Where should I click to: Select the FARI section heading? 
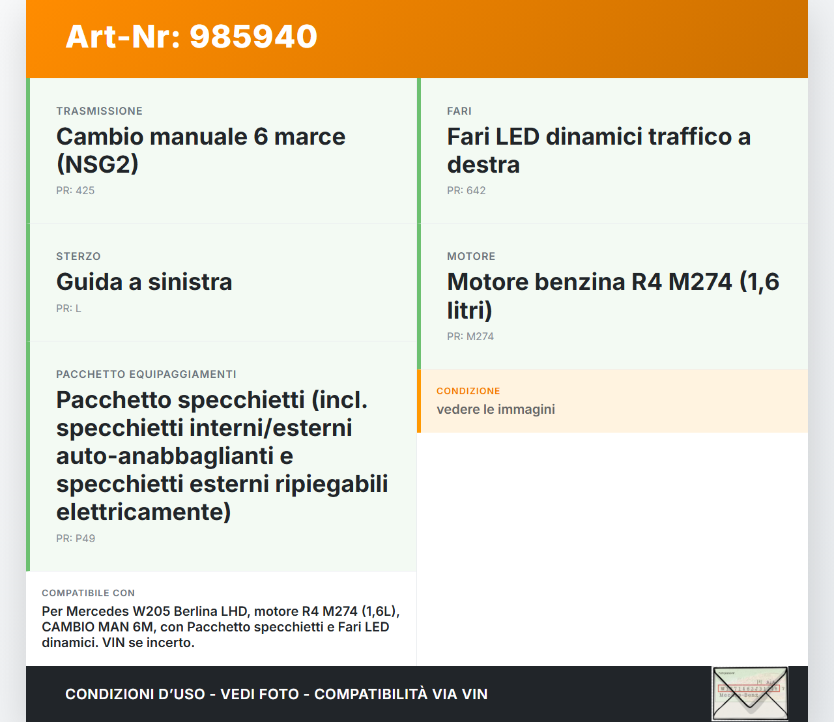point(459,111)
